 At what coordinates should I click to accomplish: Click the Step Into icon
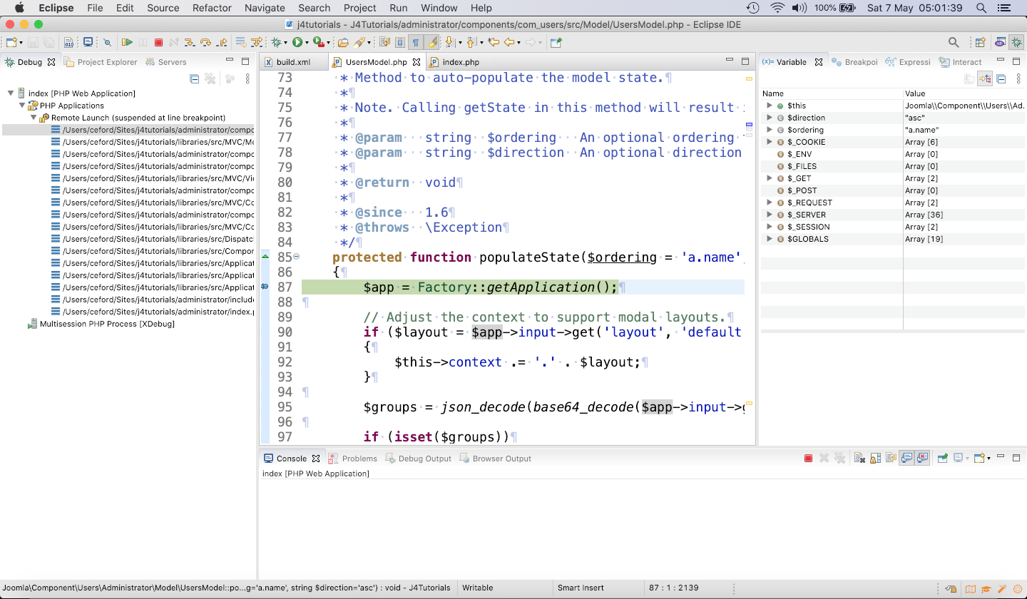pyautogui.click(x=190, y=43)
